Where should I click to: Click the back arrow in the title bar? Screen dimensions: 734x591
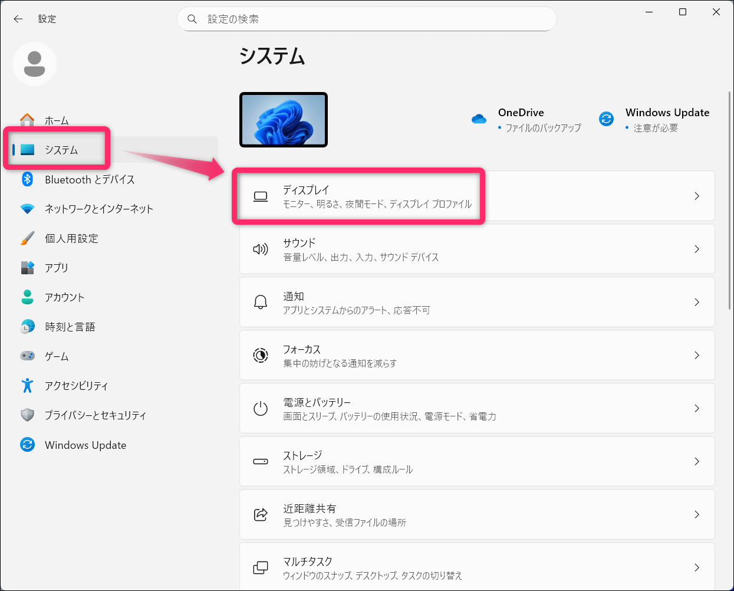[18, 19]
